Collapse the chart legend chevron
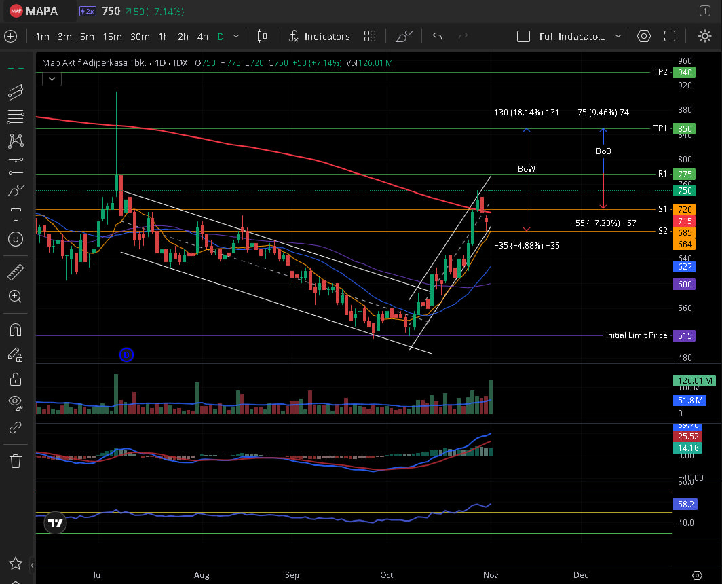Viewport: 722px width, 584px height. pyautogui.click(x=52, y=79)
